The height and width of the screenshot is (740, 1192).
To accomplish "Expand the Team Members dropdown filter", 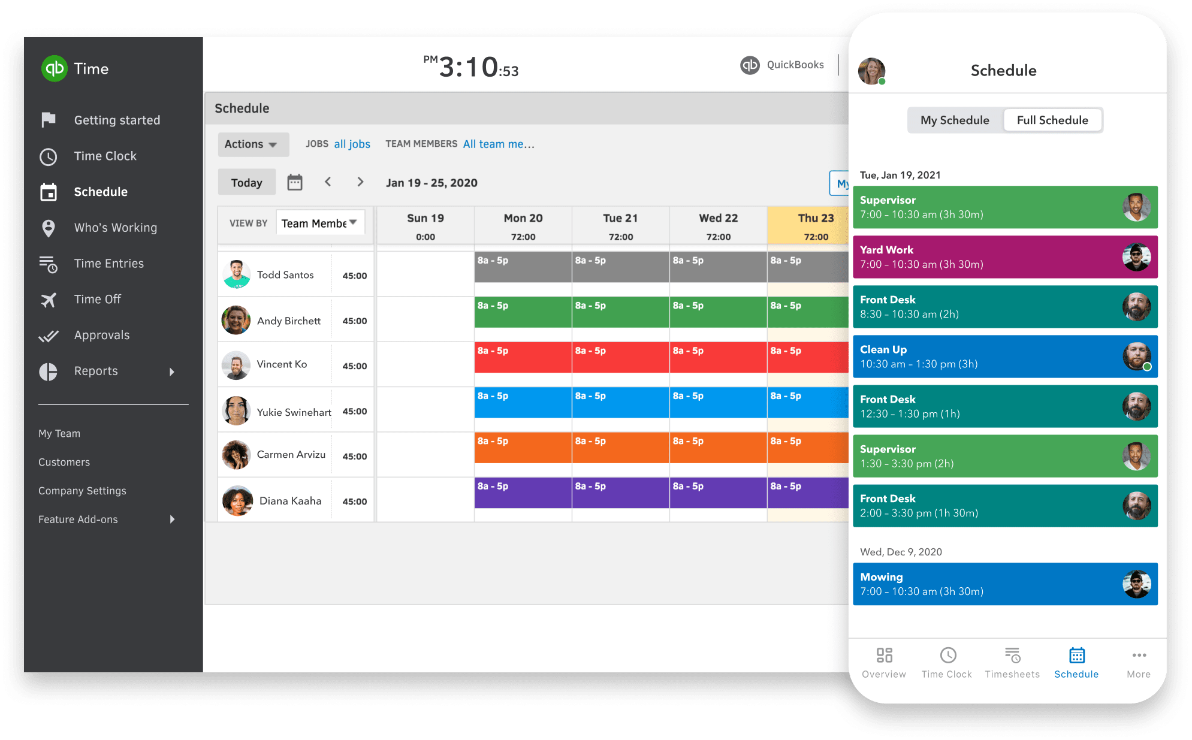I will 499,143.
